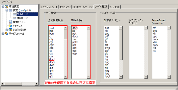This screenshot has height=90, width=178.
Task: Click the 検索エンジン magnifier icon
Action: pyautogui.click(x=11, y=22)
